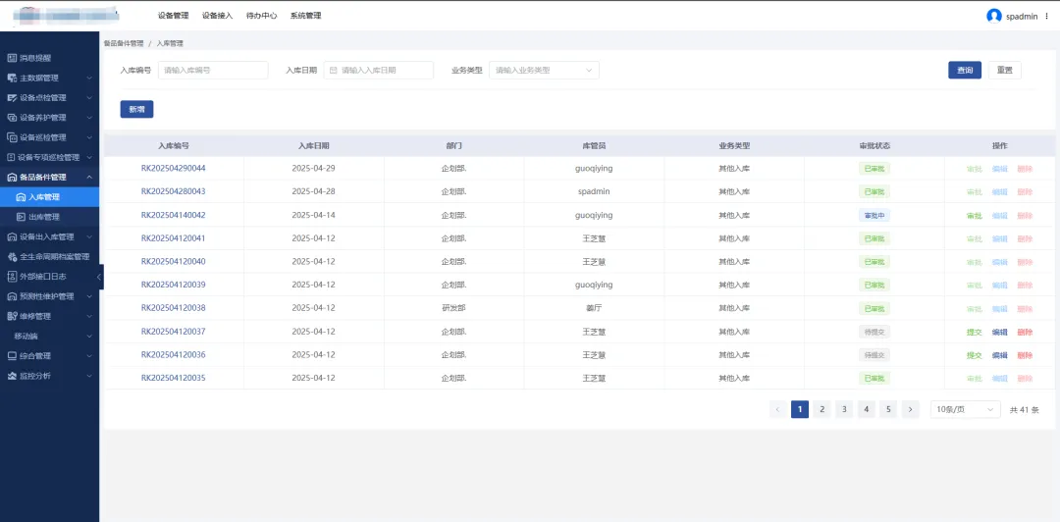Viewport: 1060px width, 522px height.
Task: Click the 备品备件管理 sidebar icon
Action: click(12, 178)
